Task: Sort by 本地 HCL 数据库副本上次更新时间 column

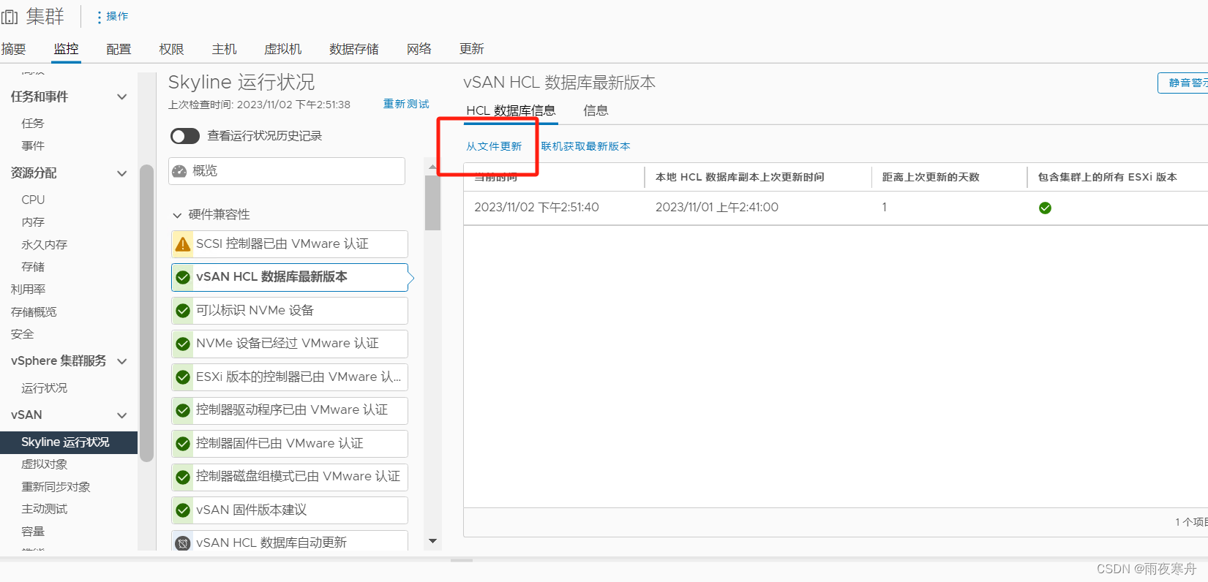Action: (x=740, y=177)
